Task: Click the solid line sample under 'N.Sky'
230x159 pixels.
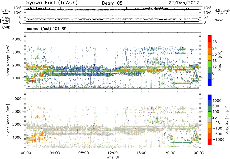Action: point(5,14)
